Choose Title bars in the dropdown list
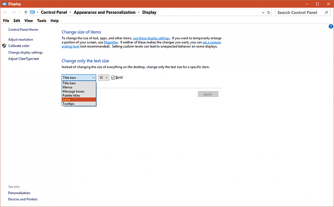Image resolution: width=334 pixels, height=207 pixels. [79, 83]
